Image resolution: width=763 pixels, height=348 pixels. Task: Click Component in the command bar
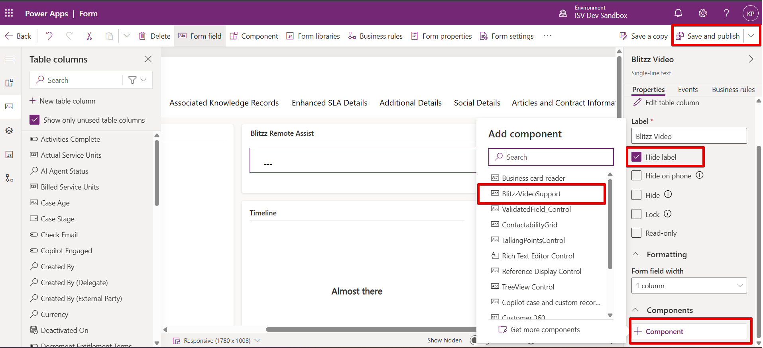tap(254, 36)
